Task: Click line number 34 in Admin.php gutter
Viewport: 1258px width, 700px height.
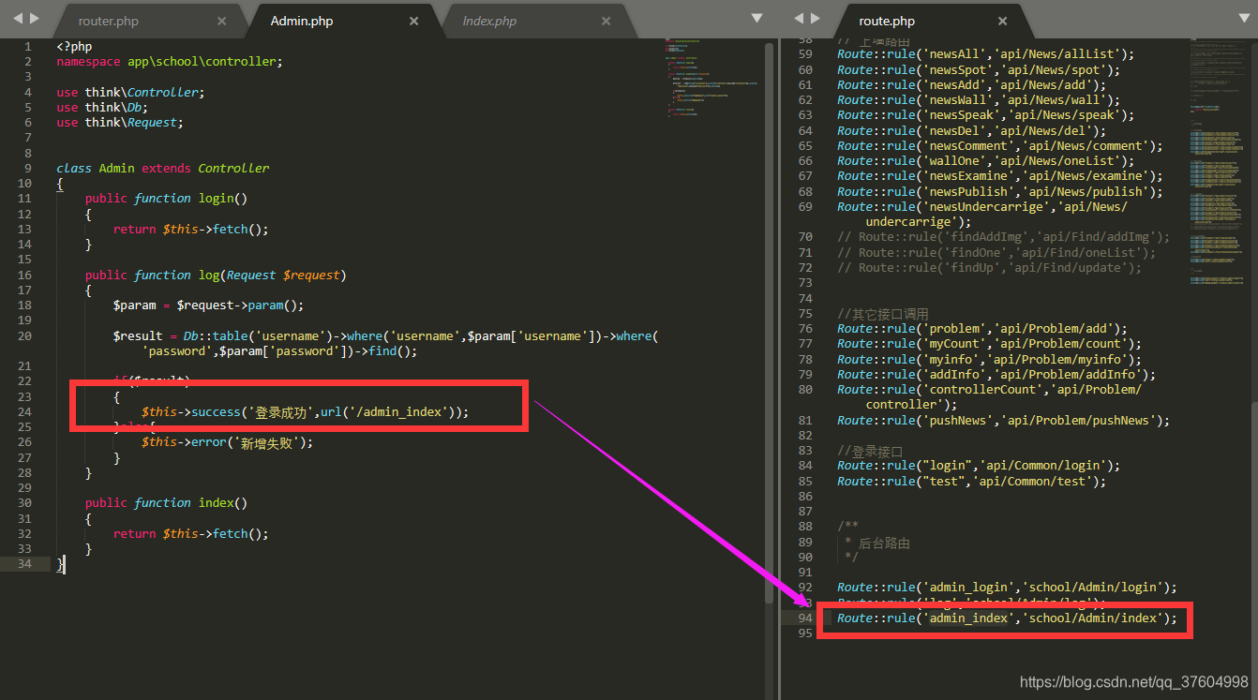Action: pos(24,563)
